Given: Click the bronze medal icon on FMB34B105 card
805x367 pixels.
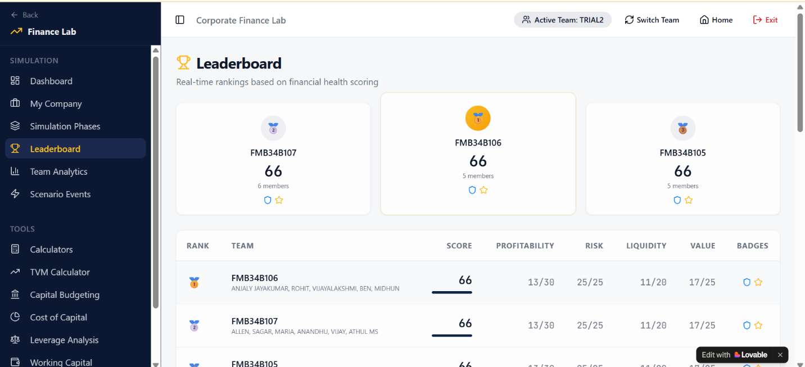Looking at the screenshot, I should pyautogui.click(x=682, y=129).
